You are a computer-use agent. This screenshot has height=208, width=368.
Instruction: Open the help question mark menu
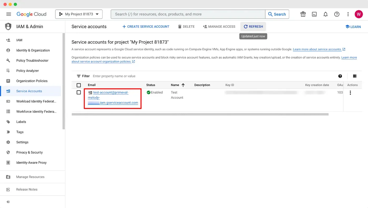point(337,14)
